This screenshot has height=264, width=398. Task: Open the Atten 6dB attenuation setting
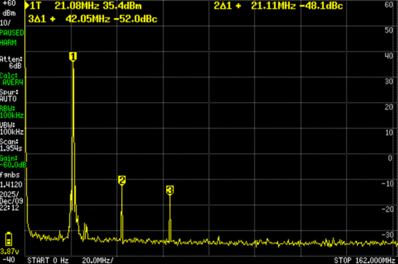point(12,62)
